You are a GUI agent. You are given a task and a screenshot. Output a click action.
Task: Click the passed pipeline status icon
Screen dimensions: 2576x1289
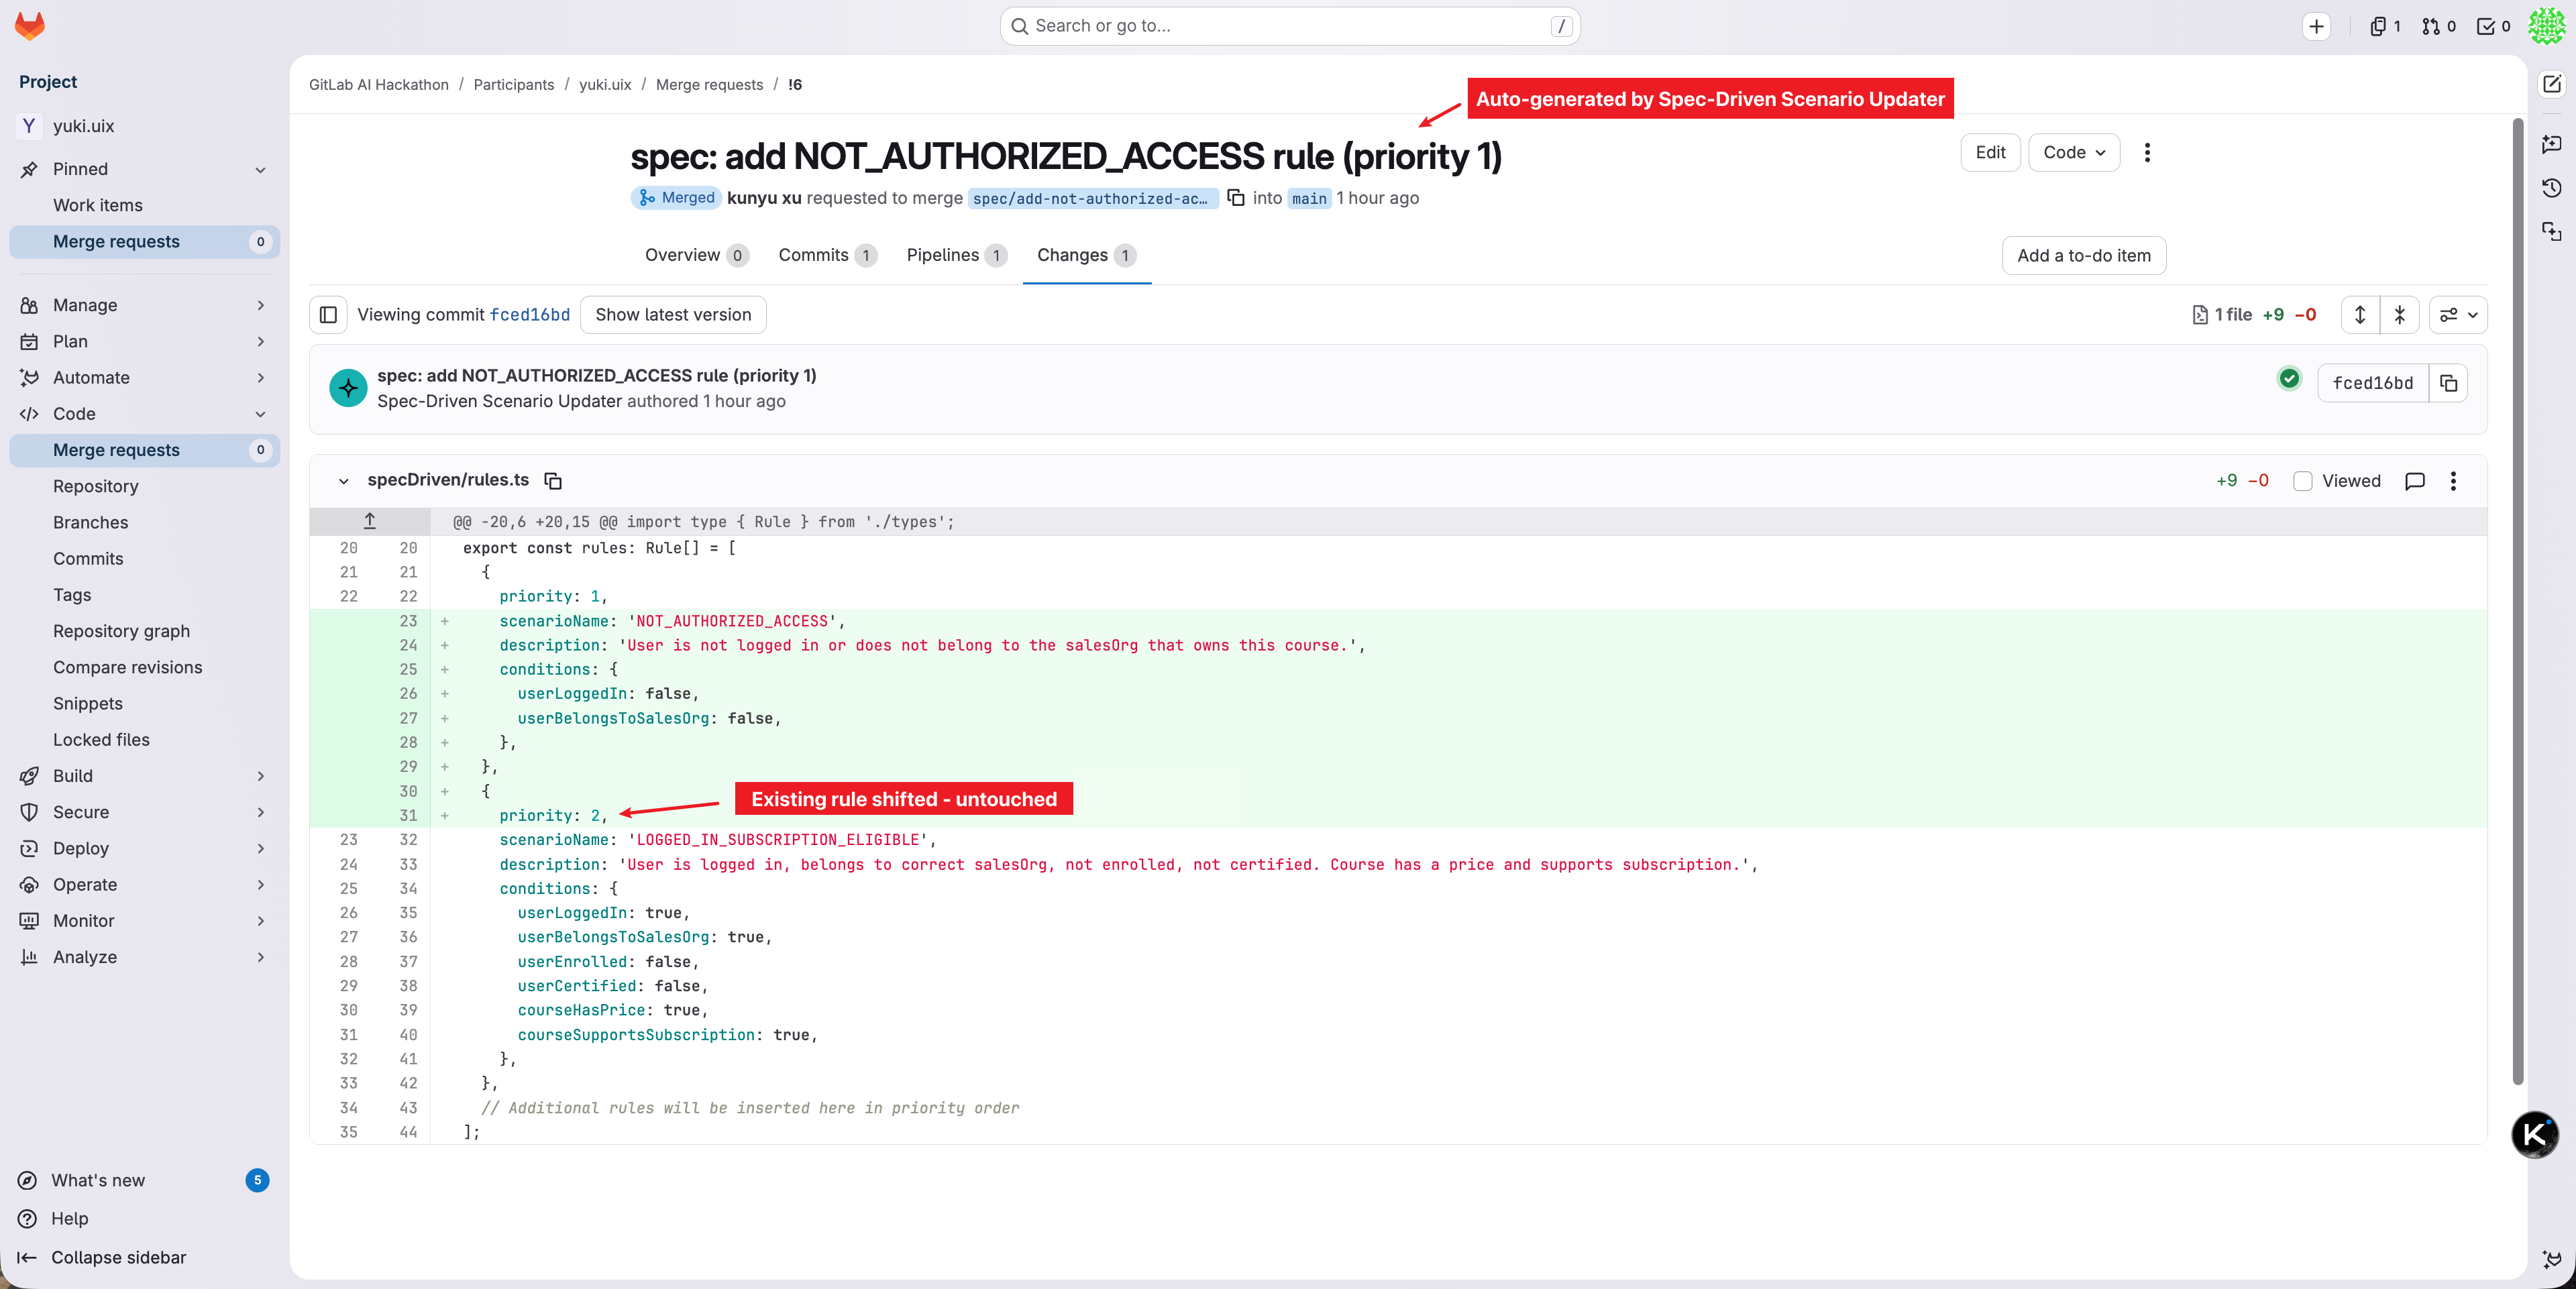click(x=2289, y=379)
